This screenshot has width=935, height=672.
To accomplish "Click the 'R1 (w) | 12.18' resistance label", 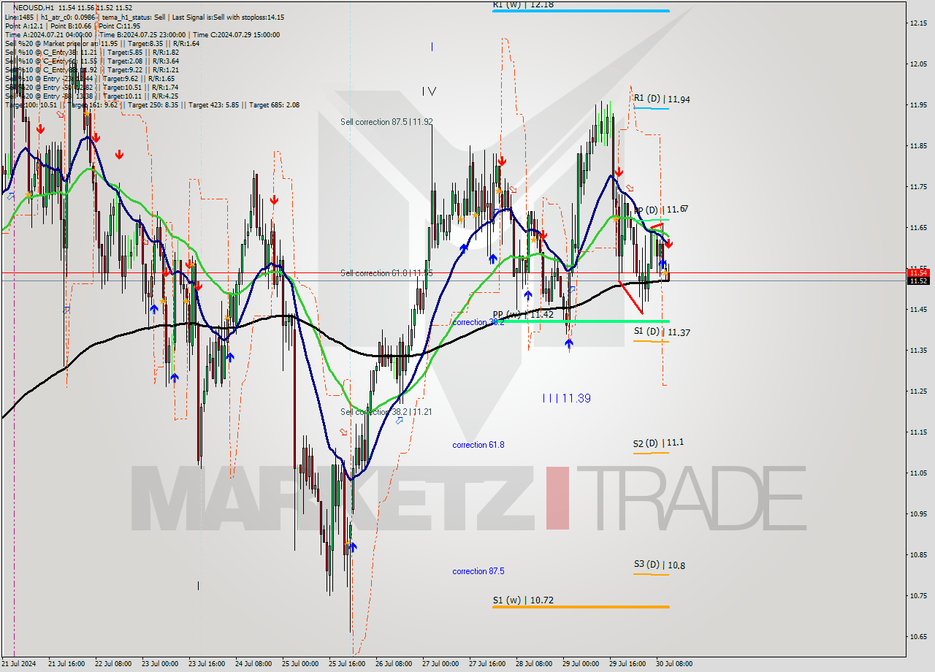I will tap(523, 4).
